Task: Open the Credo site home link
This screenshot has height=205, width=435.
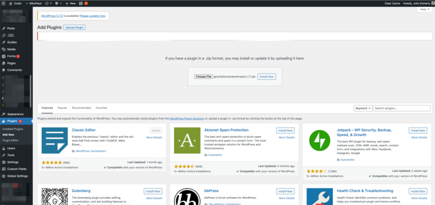Action: 15,3
